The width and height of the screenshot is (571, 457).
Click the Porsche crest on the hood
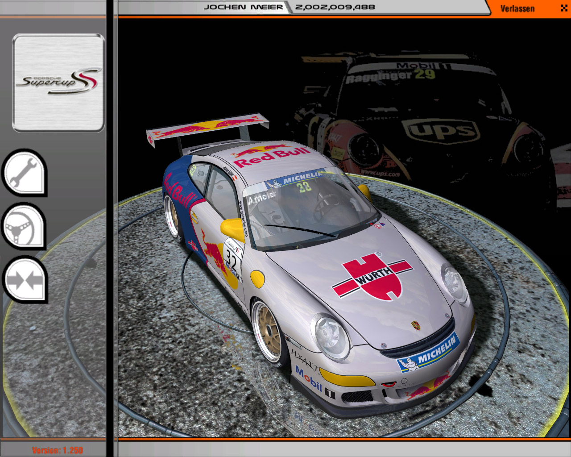pos(416,325)
